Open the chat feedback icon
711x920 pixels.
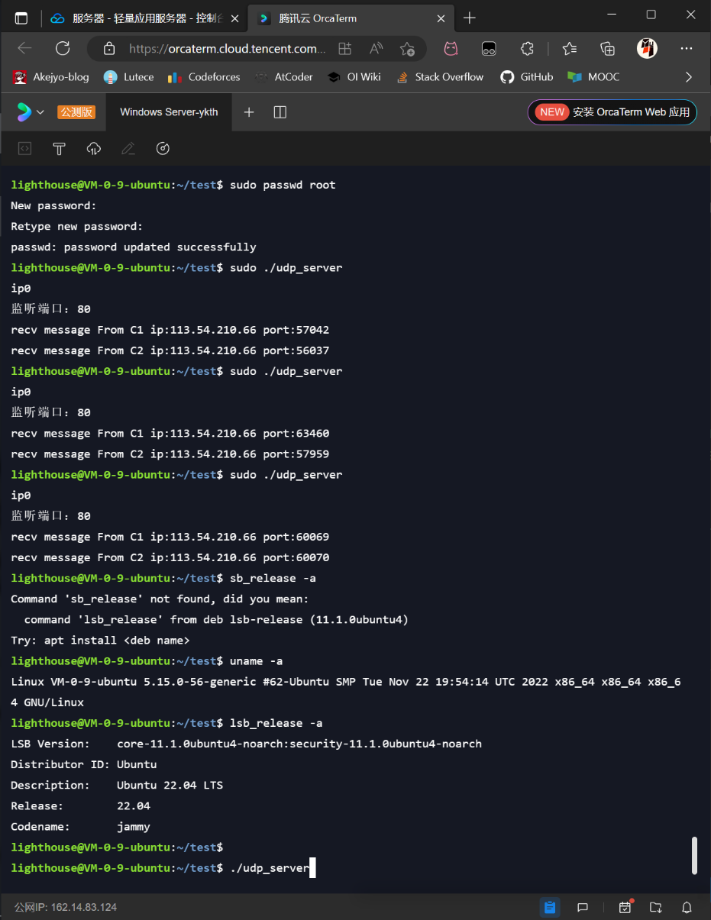[x=583, y=907]
